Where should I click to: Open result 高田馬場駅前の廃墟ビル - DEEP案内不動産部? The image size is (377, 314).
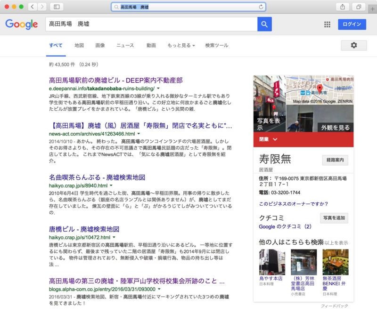[x=115, y=80]
